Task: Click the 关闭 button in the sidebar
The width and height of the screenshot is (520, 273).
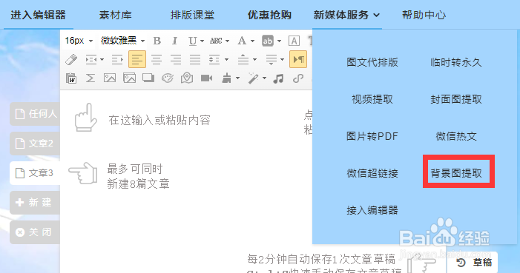Action: 35,232
